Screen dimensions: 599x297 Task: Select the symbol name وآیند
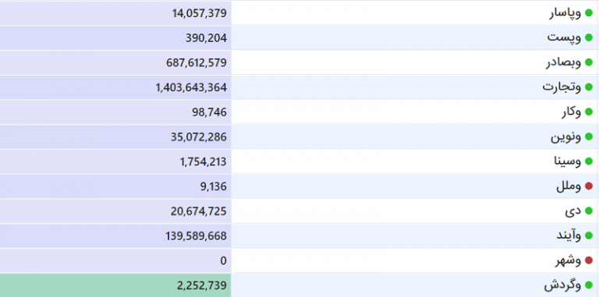pos(569,235)
